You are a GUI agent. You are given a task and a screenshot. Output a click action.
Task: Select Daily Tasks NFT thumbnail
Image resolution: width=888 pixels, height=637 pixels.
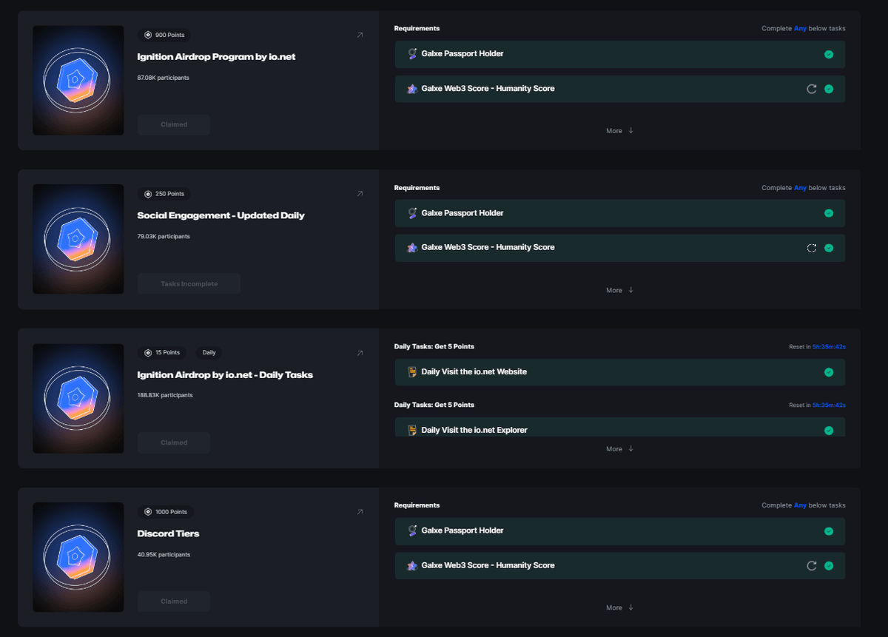point(78,398)
